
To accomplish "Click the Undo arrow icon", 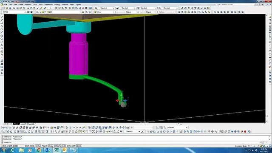I will point(45,8).
